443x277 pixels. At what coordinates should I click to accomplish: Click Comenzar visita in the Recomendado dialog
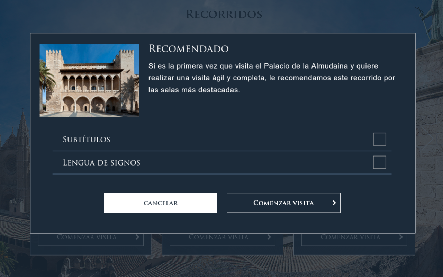(283, 203)
